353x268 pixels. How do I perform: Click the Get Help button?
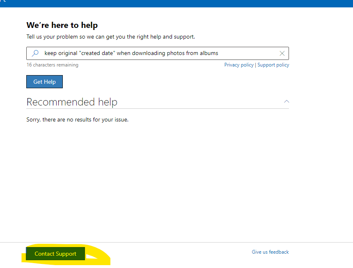click(x=45, y=82)
